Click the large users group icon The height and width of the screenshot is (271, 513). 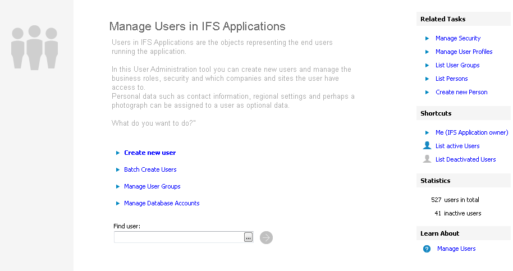pos(35,47)
